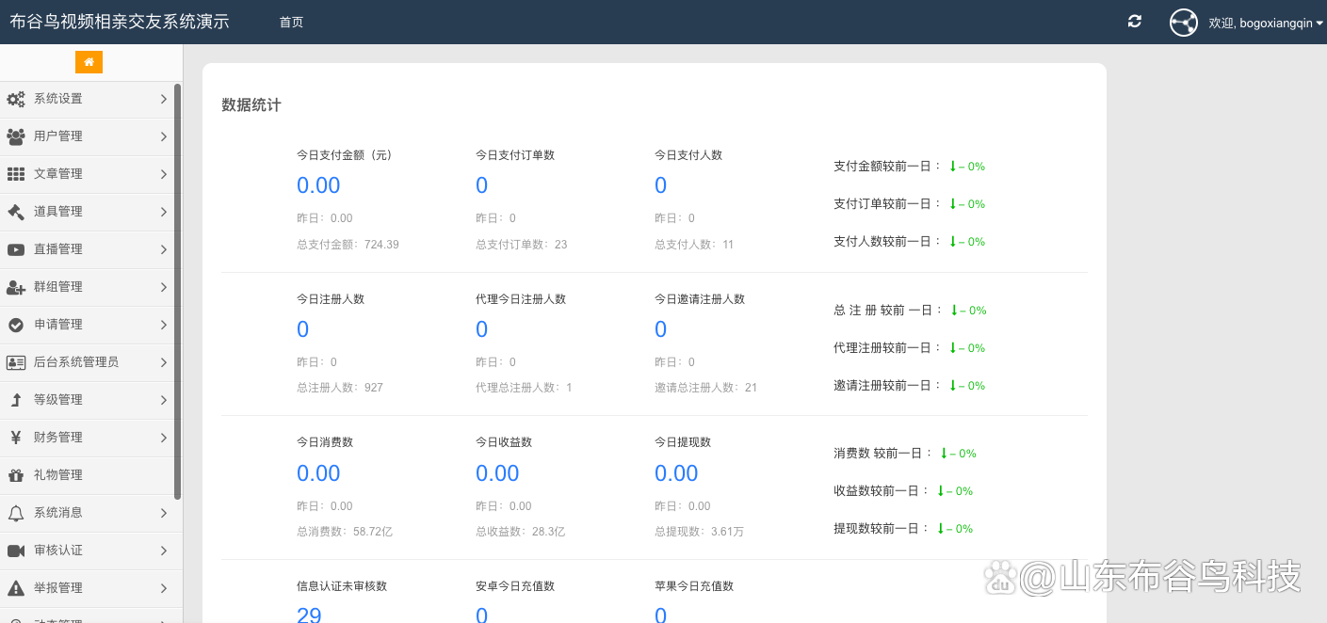Screen dimensions: 1327x623
Task: Click the 今日消费数 value 0.00
Action: pos(318,473)
